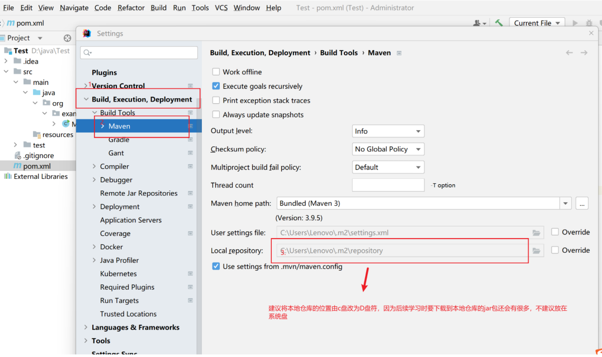This screenshot has width=602, height=357.
Task: Open the Help menu
Action: pos(274,8)
